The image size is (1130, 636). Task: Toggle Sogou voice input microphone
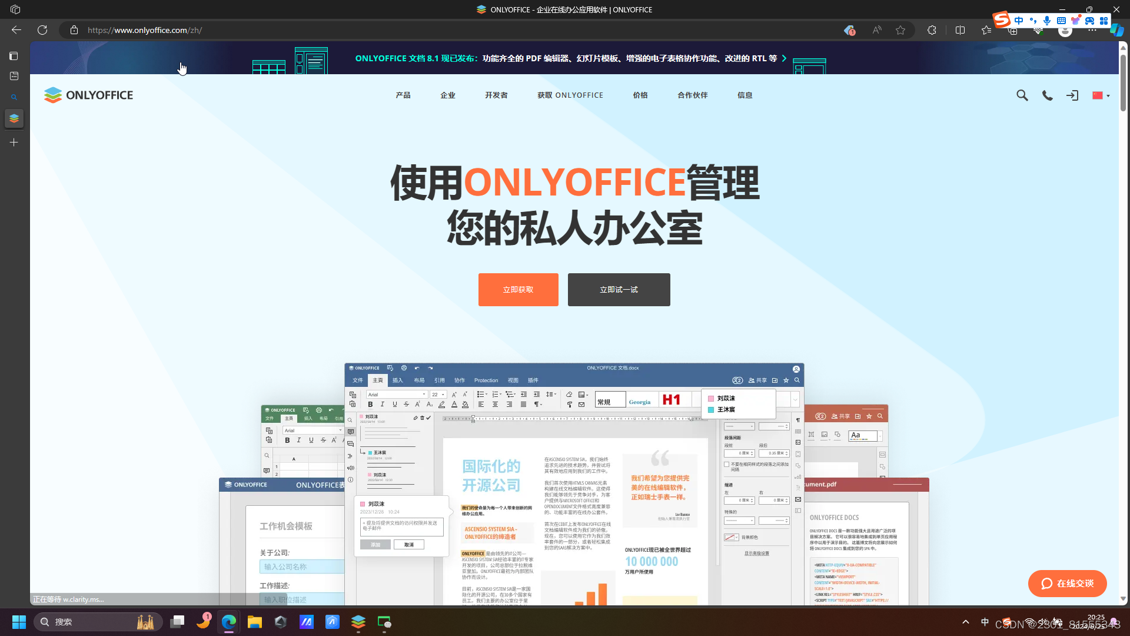1047,21
